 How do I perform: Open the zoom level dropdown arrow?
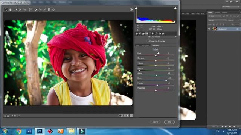pyautogui.click(x=19, y=116)
